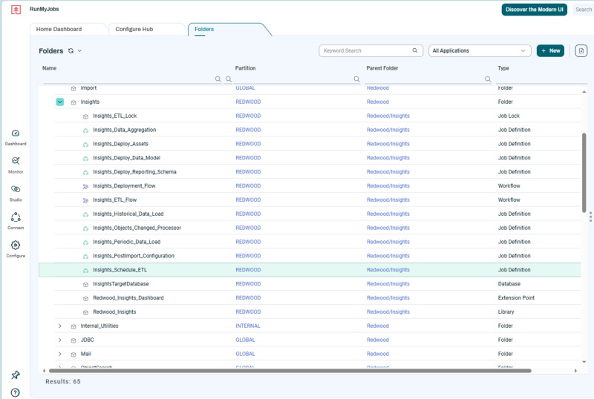The image size is (594, 399).
Task: Click the Redwood_Insights_Dashboard row icon
Action: (85, 298)
